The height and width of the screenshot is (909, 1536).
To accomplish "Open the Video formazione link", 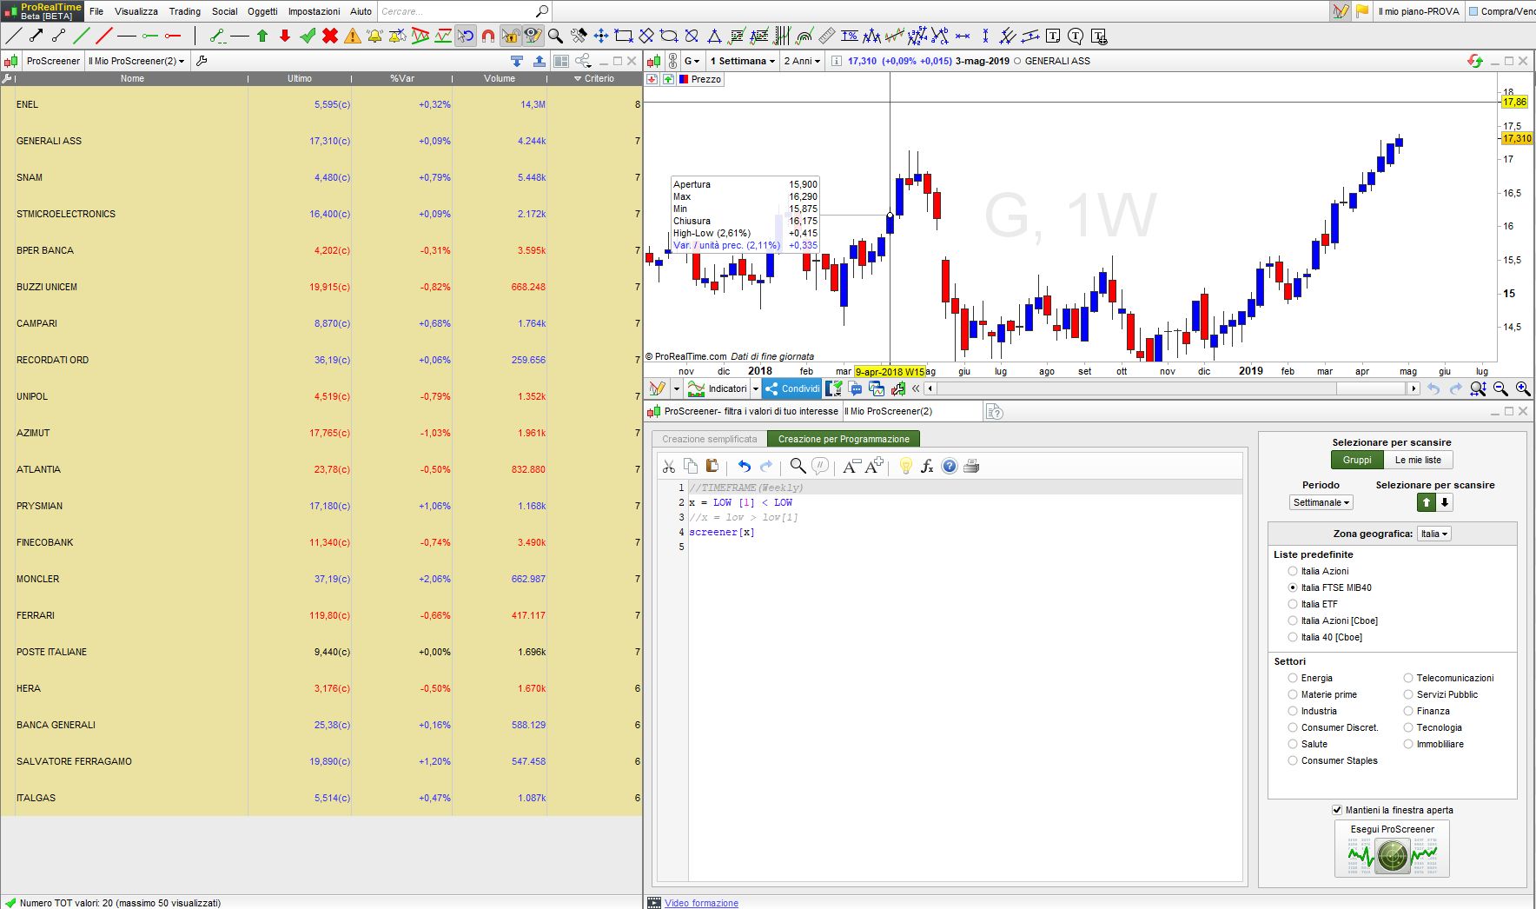I will pos(701,903).
